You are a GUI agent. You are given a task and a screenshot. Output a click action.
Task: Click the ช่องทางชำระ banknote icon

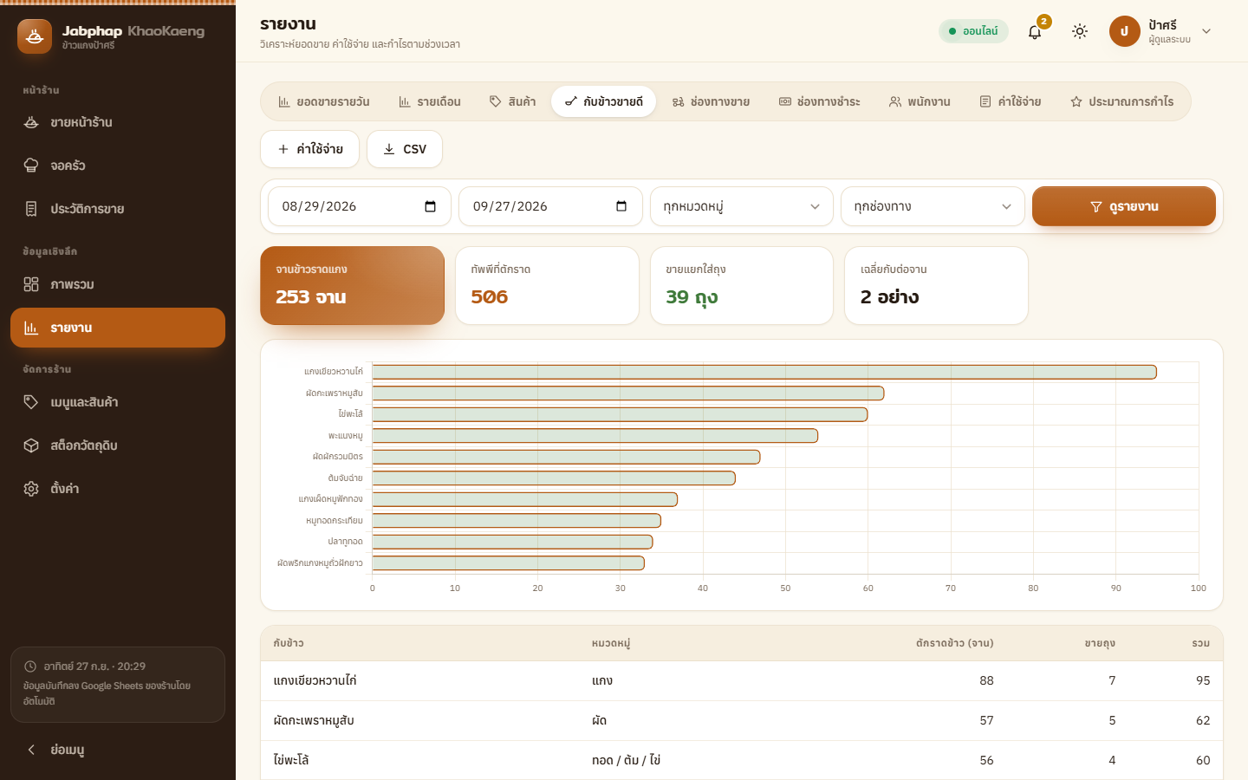click(785, 101)
